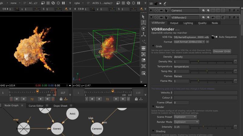Toggle the Out point button in right timeline
The width and height of the screenshot is (243, 136).
coord(128,99)
